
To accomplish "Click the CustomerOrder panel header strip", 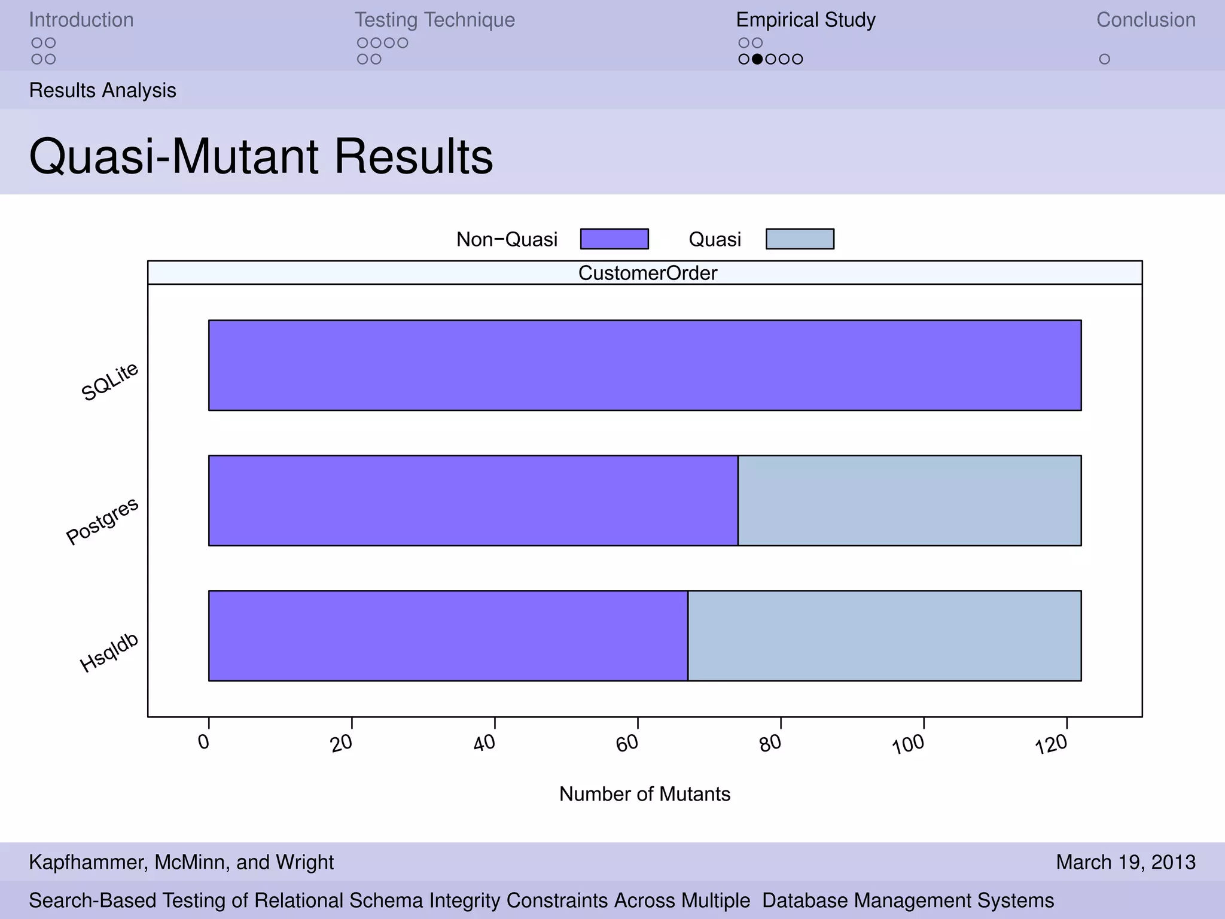I will tap(645, 273).
